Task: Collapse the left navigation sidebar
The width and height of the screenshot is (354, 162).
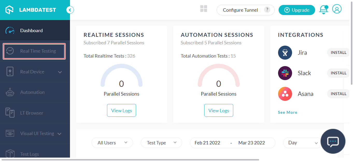Action: click(70, 10)
